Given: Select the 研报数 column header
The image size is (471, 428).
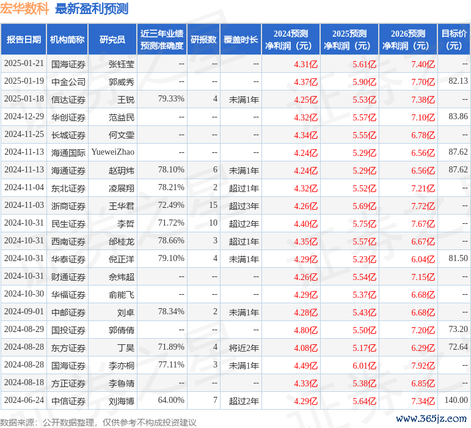Looking at the screenshot, I should pos(203,39).
